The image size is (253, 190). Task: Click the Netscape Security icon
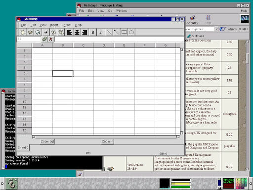tap(192, 20)
